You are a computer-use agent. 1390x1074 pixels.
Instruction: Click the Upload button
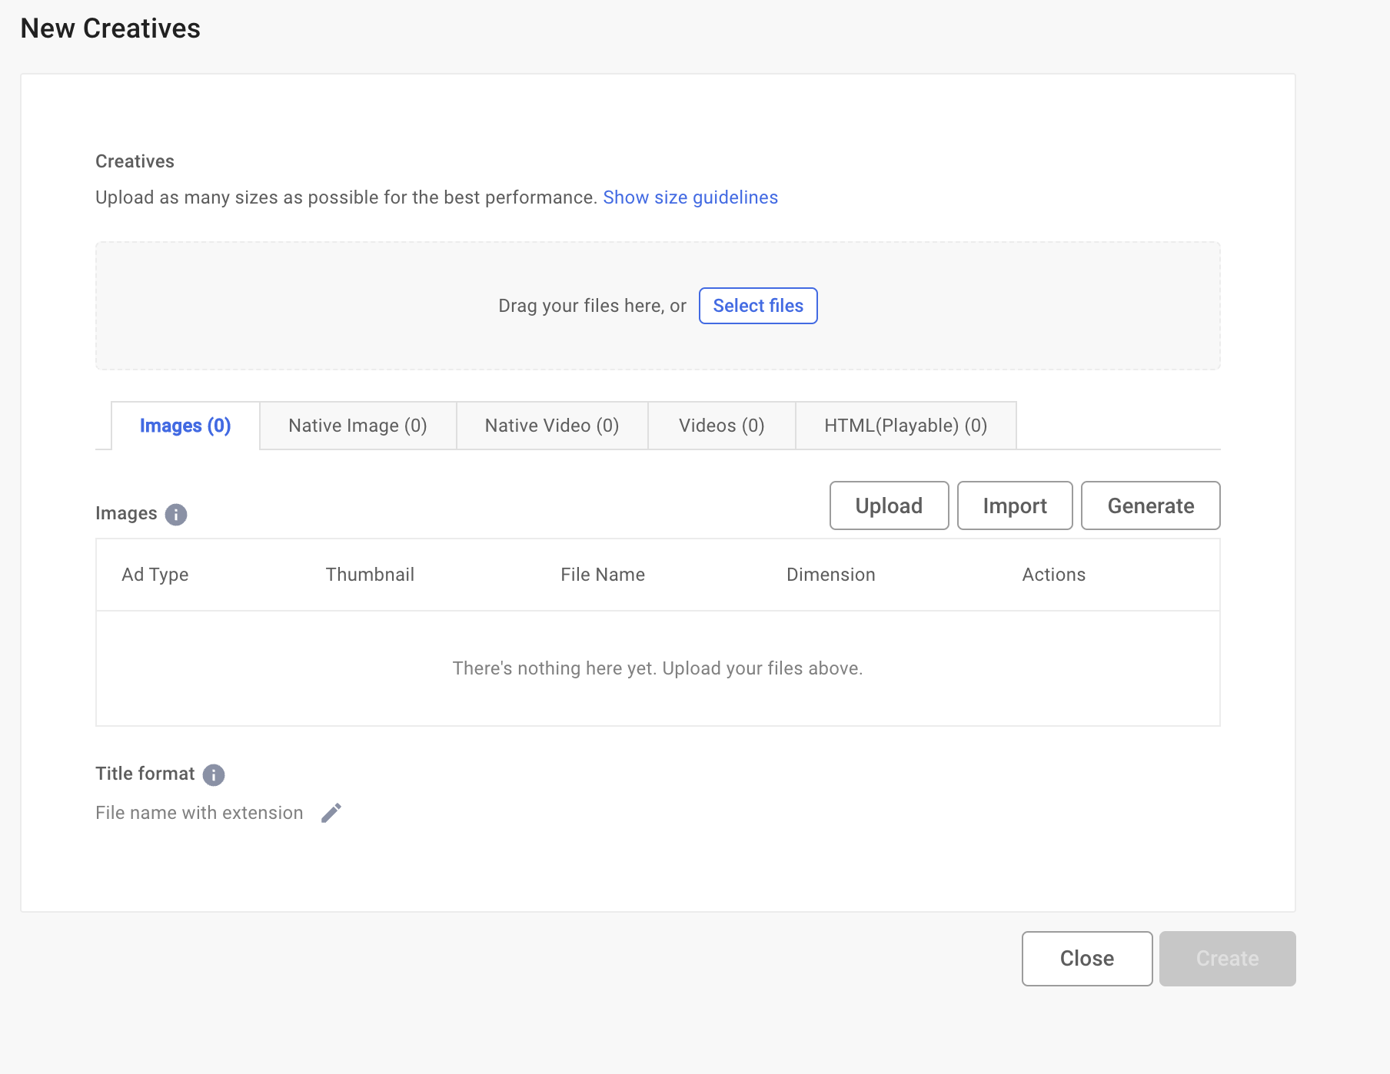pos(889,506)
